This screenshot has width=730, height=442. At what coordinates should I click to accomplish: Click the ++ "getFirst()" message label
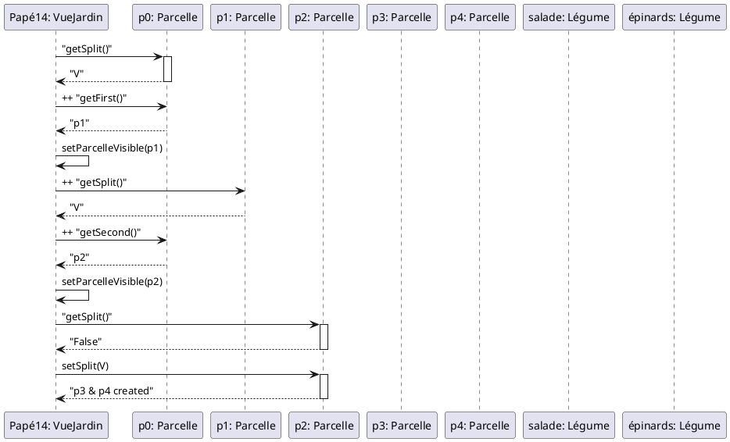click(x=95, y=99)
